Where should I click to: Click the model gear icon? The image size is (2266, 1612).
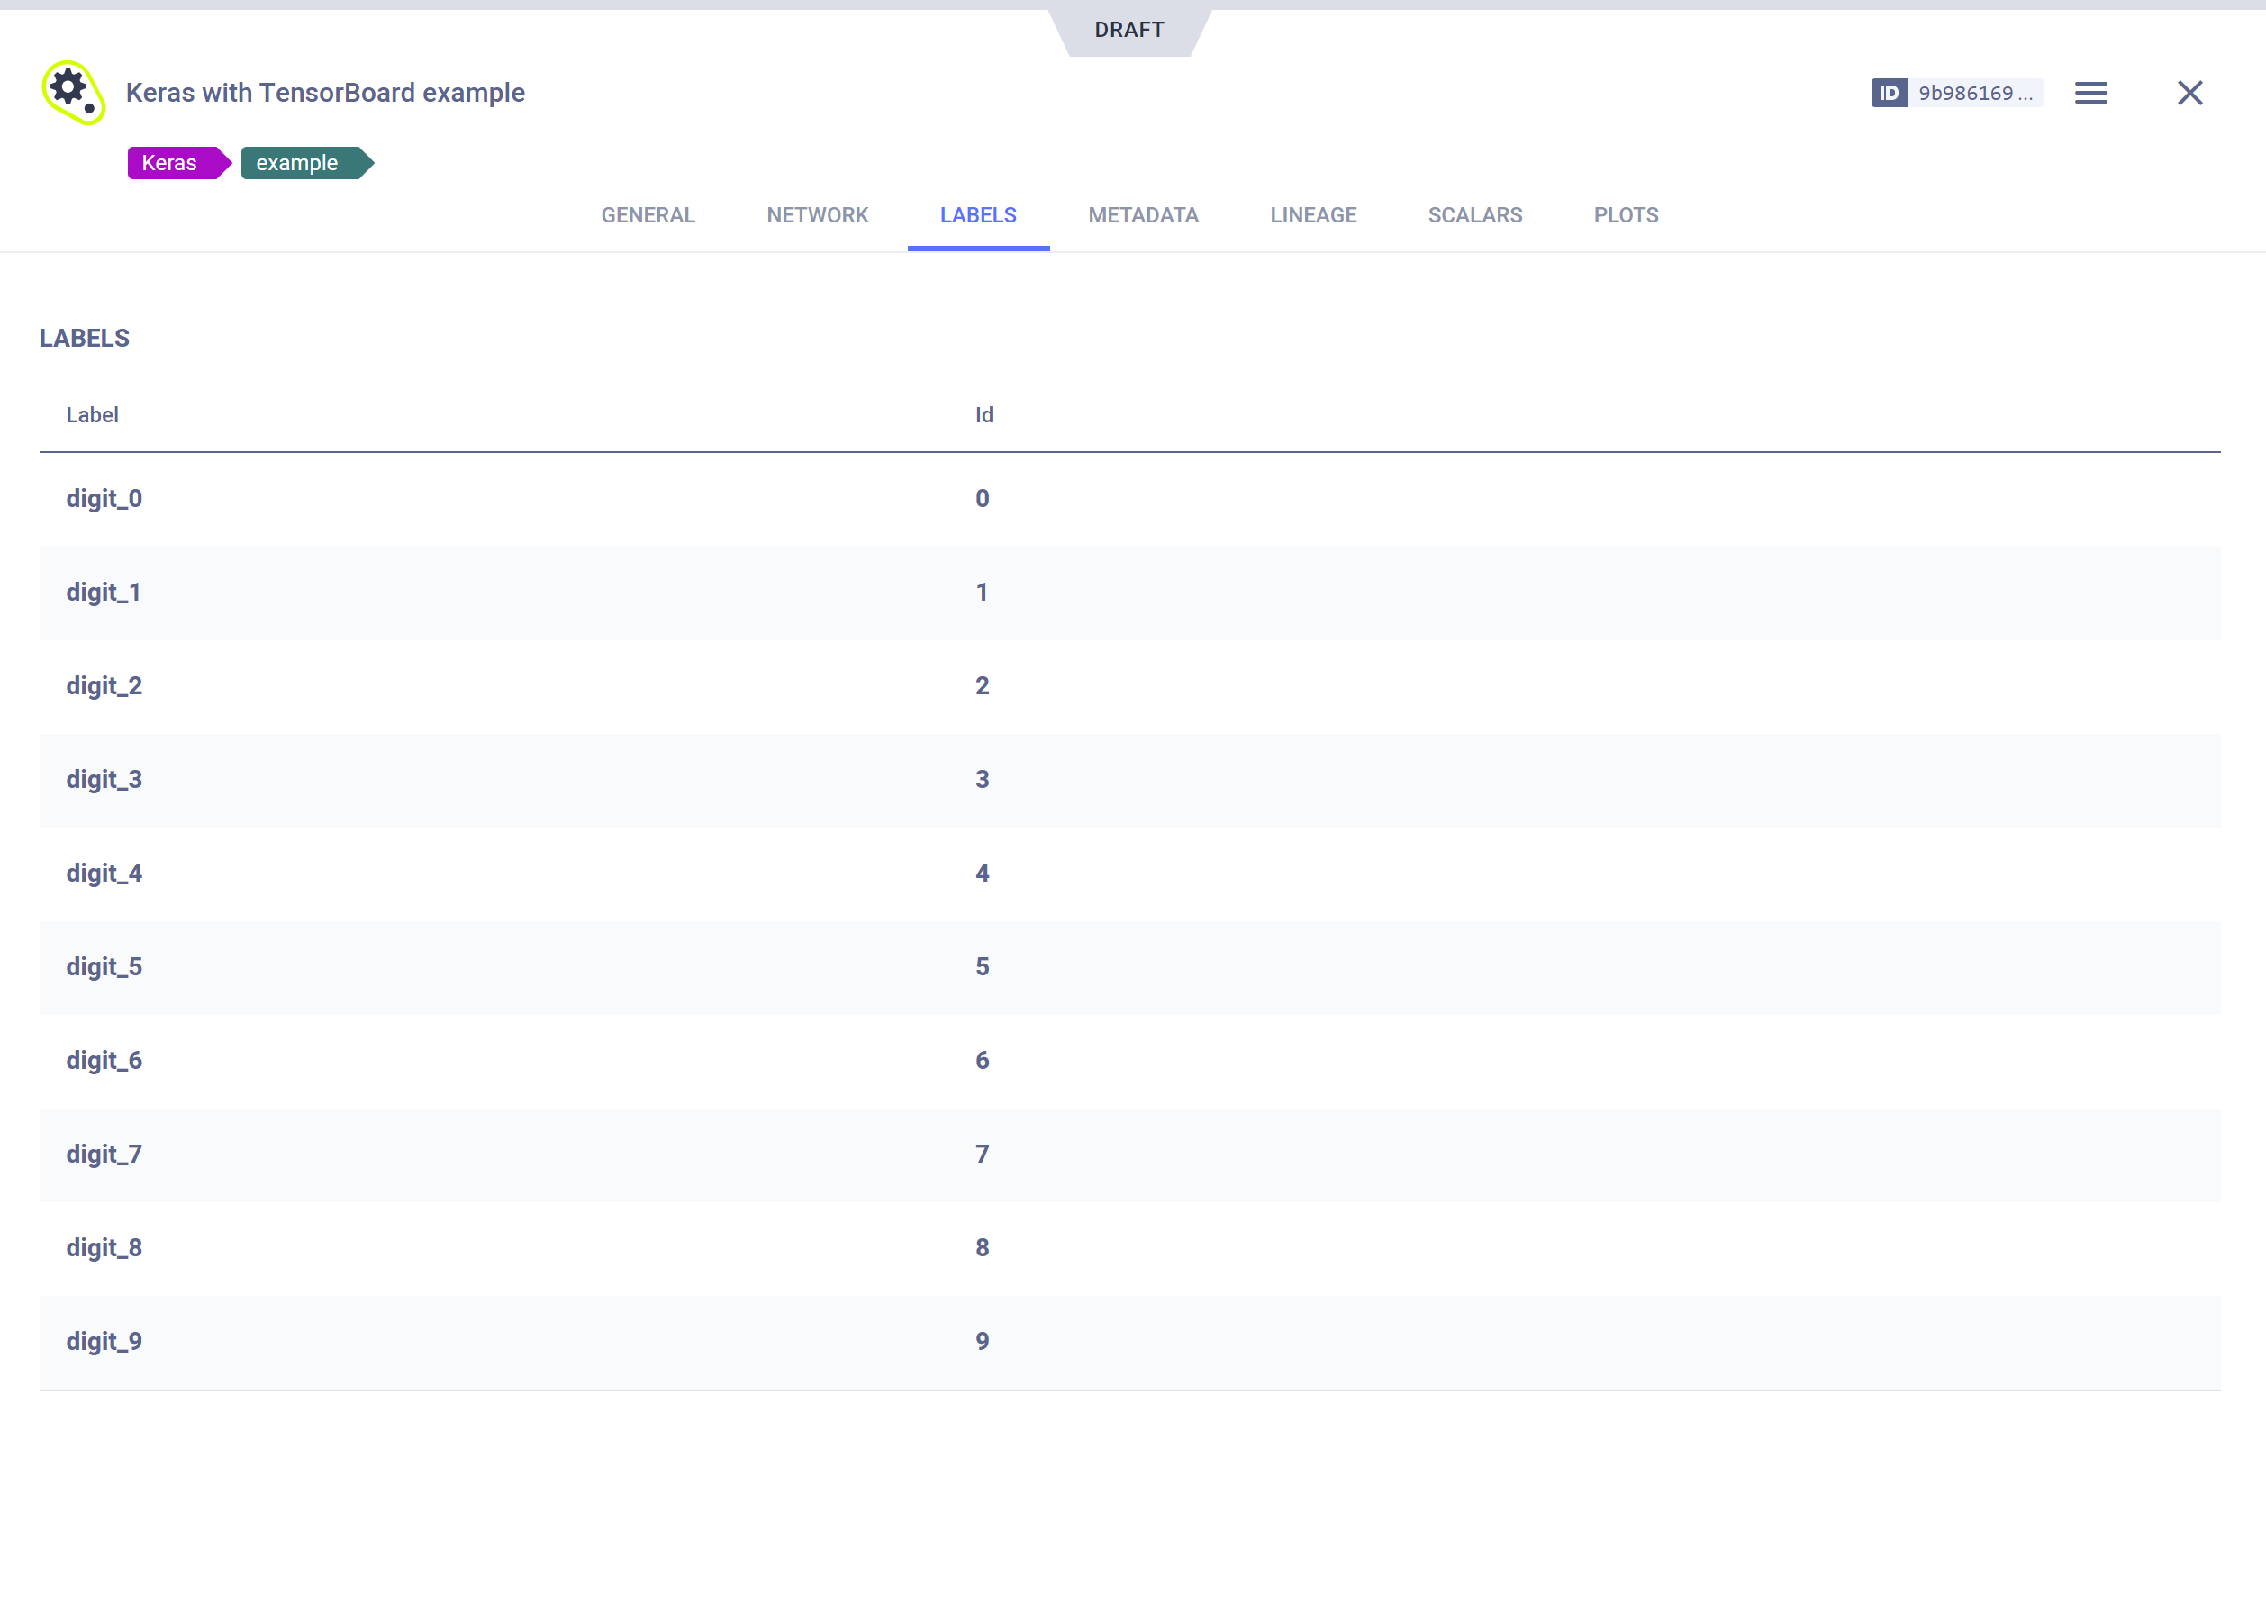click(72, 93)
